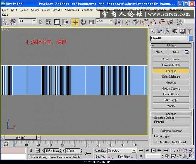
Task: Click the Select and Link tool
Action: click(5, 22)
